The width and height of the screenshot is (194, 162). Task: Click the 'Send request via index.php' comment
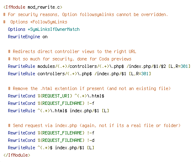[94, 125]
